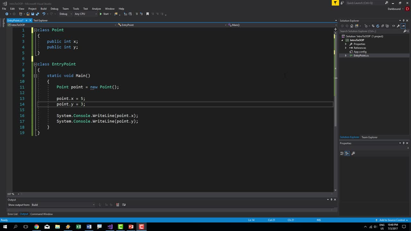Open Word from the taskbar
Viewport: 411px width, 231px height.
click(89, 227)
